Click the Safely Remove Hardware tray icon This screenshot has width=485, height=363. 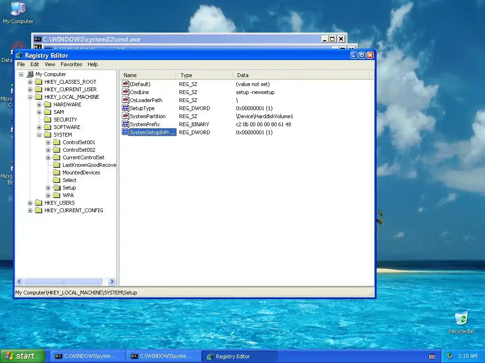coord(450,356)
